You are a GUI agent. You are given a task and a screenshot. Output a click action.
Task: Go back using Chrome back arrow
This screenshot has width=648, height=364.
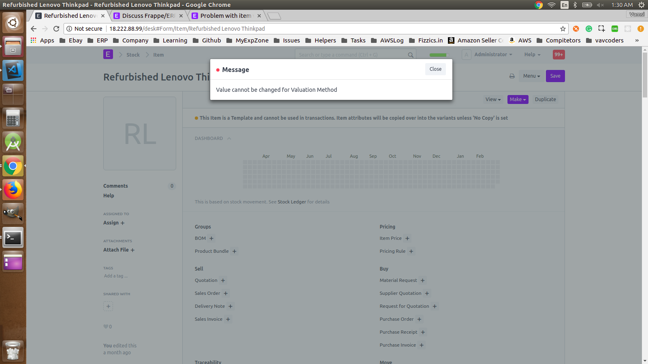tap(34, 29)
